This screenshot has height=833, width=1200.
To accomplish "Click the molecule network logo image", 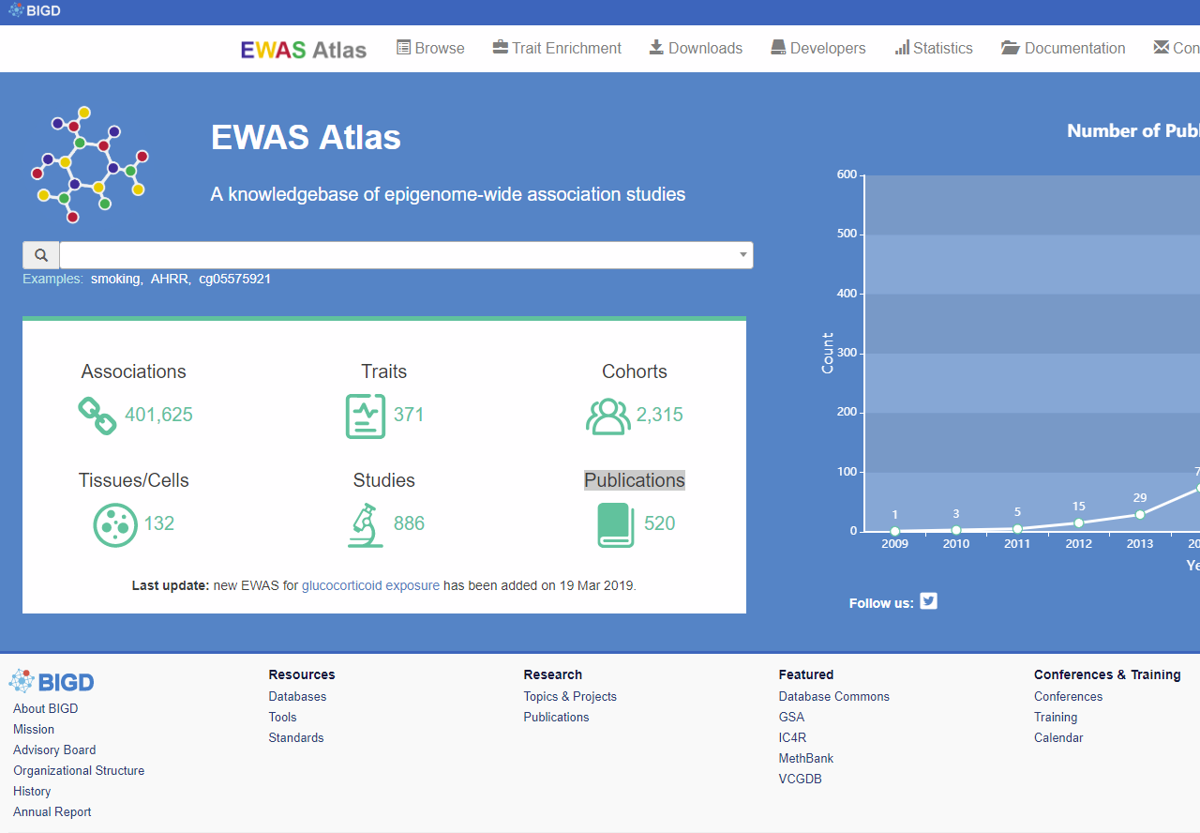I will [x=90, y=164].
